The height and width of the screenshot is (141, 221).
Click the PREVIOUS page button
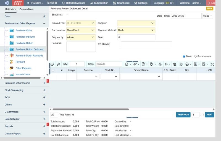(x=183, y=115)
